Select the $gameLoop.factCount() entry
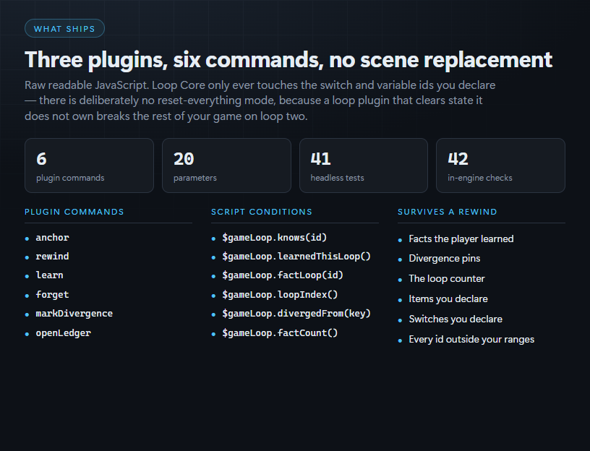The width and height of the screenshot is (590, 451). pyautogui.click(x=280, y=333)
